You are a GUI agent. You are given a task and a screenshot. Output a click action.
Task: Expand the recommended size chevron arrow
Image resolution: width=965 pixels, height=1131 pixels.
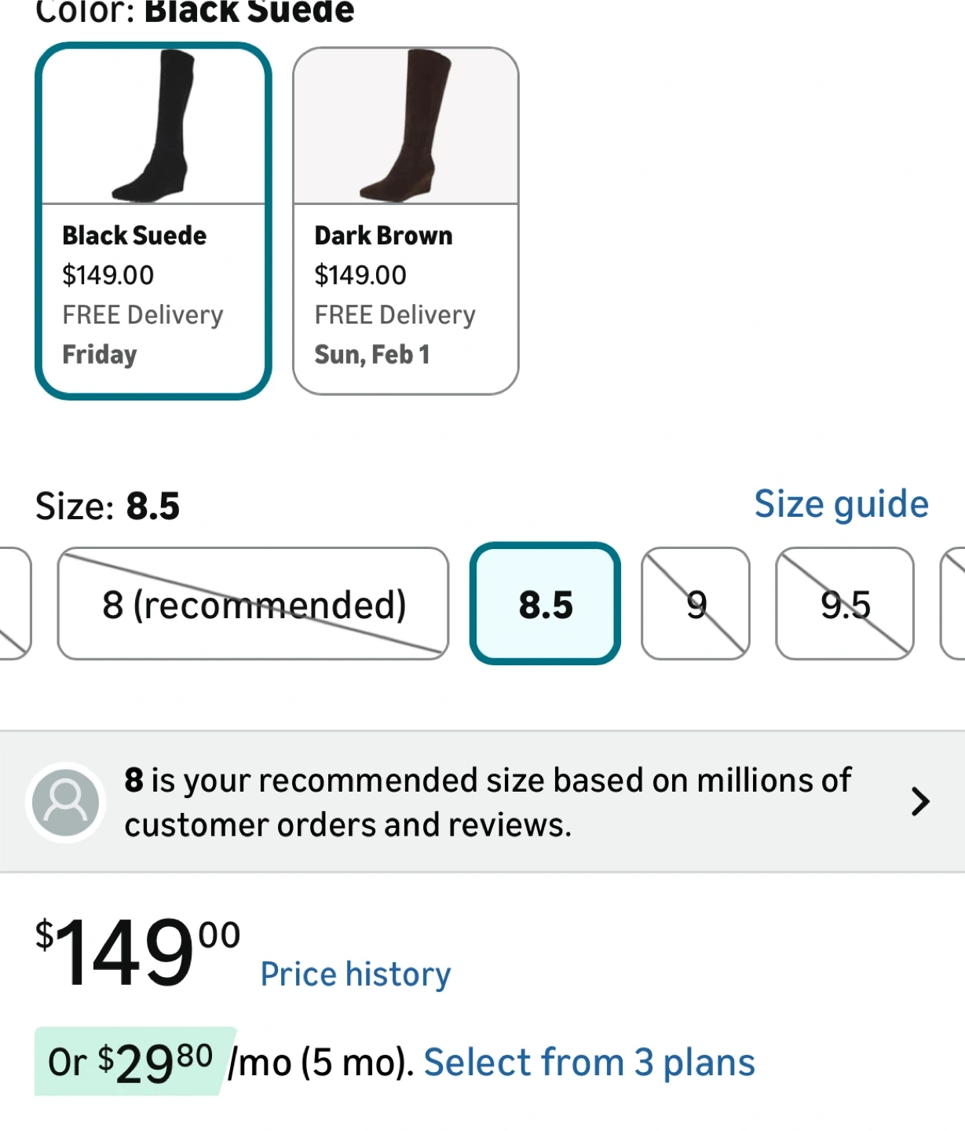(919, 802)
